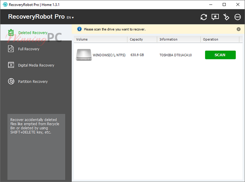
Task: Select the WINDOWS(C:\, NTFS) volume text
Action: click(109, 55)
